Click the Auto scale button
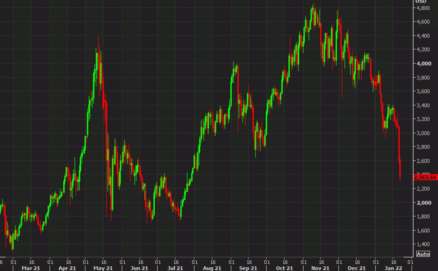Screen dimensions: 438x271 click(422, 254)
